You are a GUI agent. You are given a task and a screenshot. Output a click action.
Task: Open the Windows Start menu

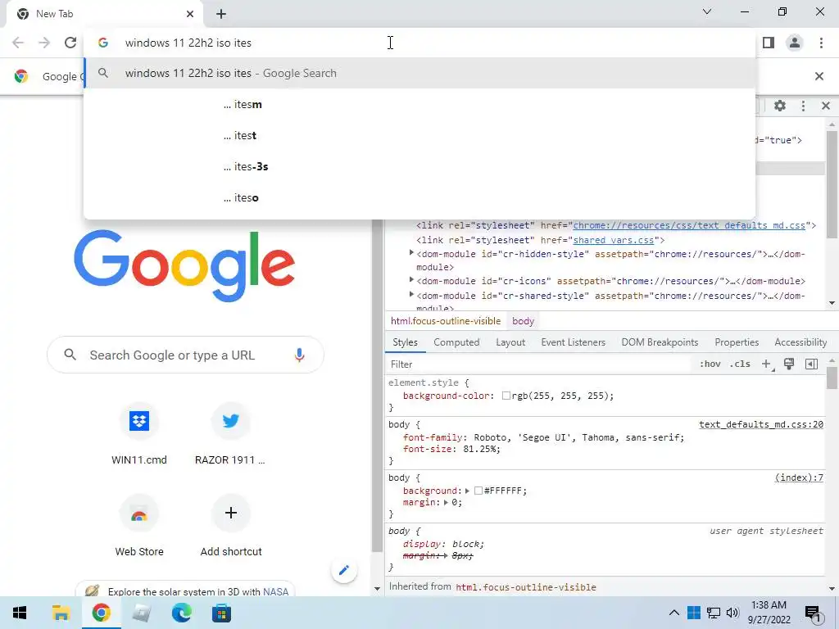point(20,613)
